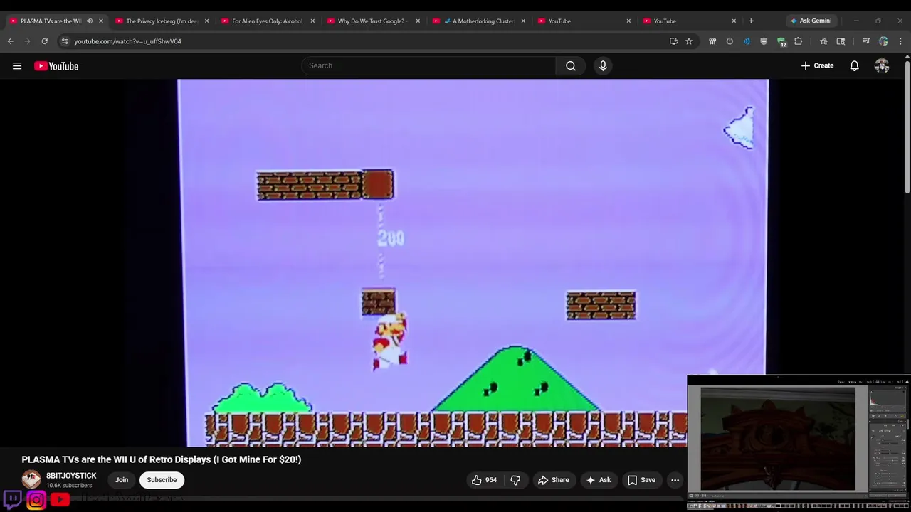Click the 8BITJOYSTICK channel avatar
This screenshot has height=512, width=911.
tap(31, 480)
